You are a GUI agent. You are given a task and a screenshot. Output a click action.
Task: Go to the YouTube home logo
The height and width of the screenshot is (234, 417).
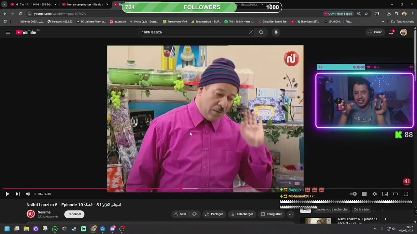(x=26, y=32)
